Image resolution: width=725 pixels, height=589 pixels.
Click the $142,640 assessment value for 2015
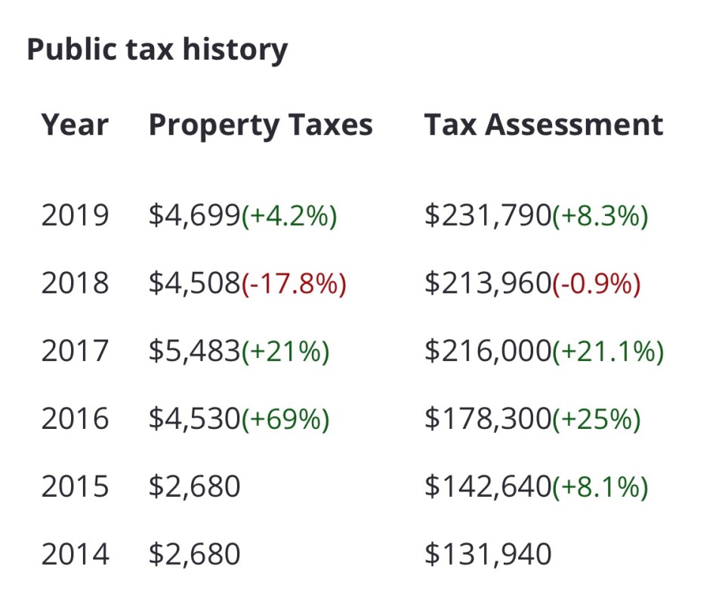pos(487,486)
